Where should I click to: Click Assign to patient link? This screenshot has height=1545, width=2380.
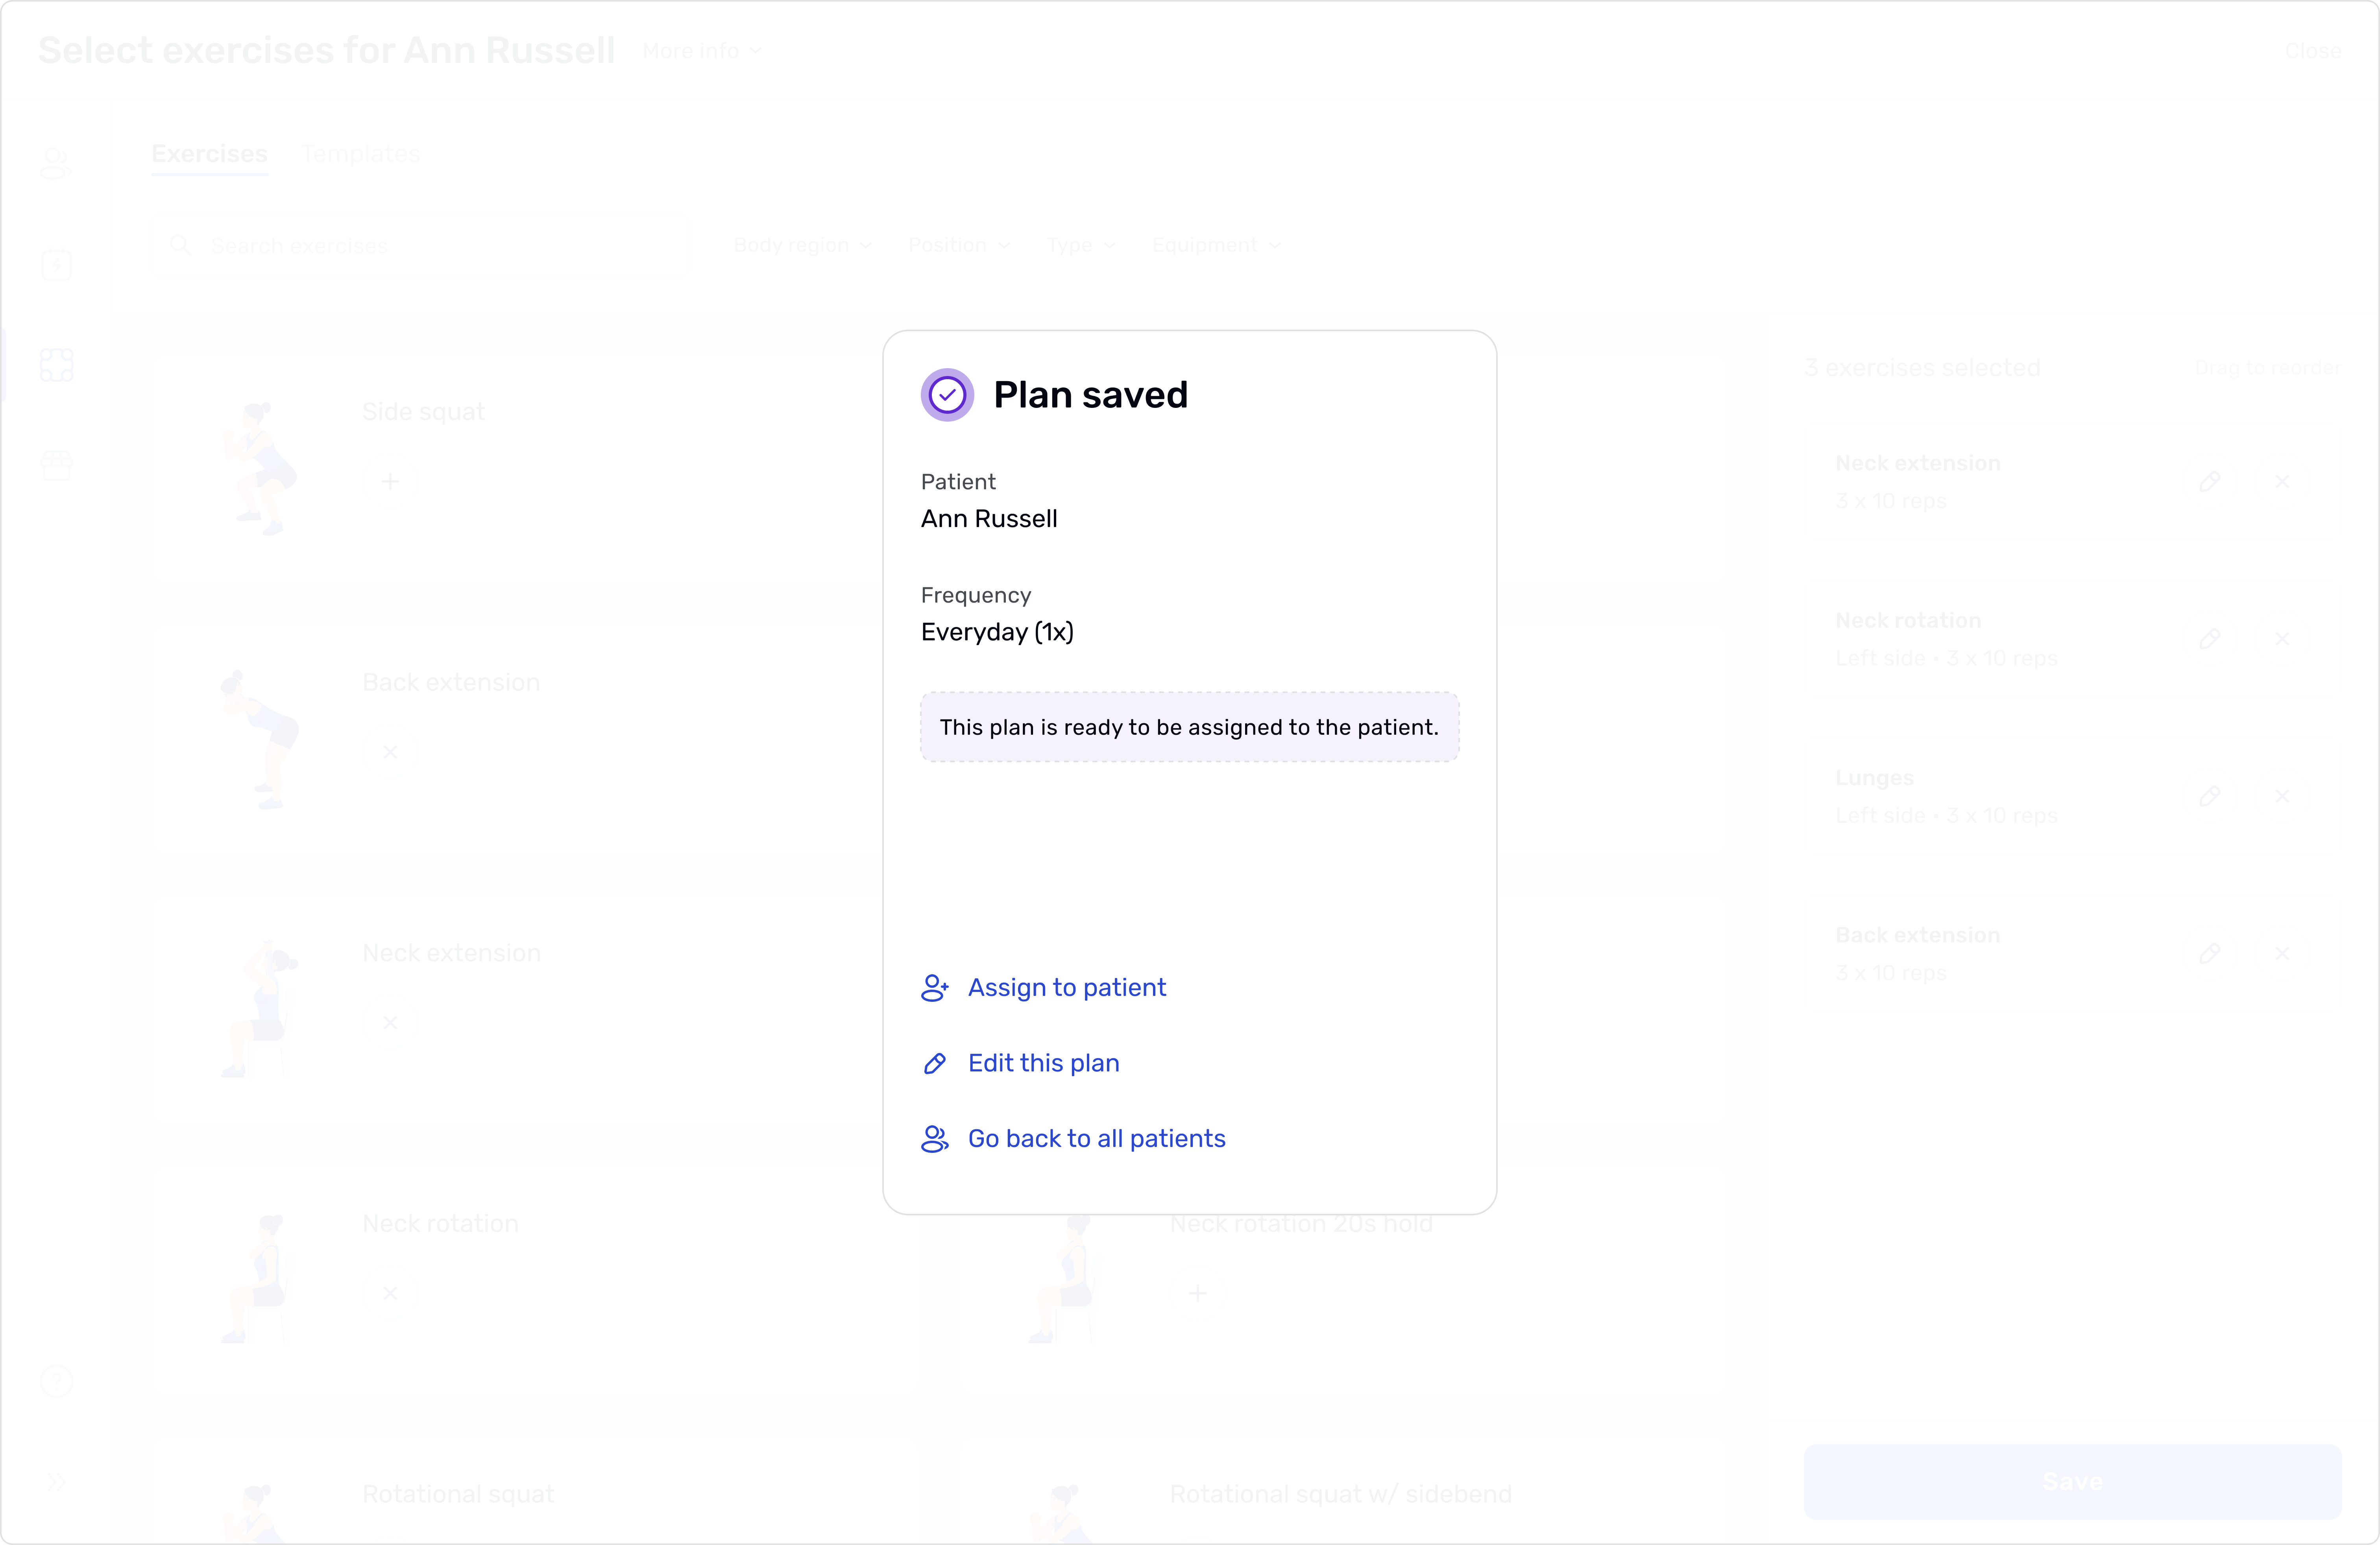point(1066,987)
